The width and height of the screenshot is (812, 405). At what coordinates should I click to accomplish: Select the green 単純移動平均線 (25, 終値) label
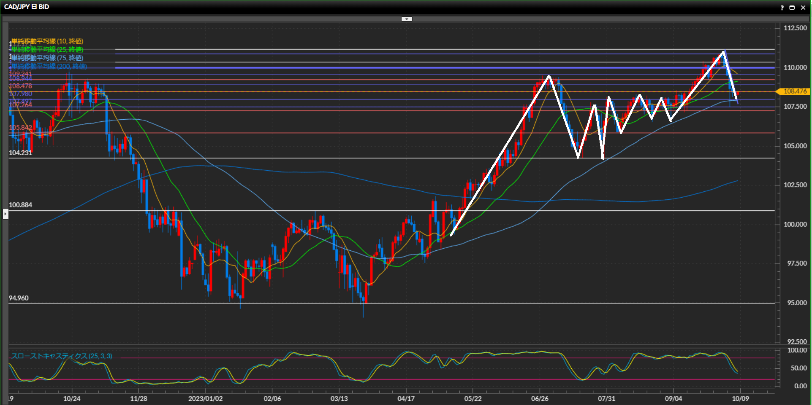point(47,49)
